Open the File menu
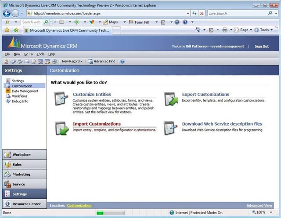Image resolution: width=281 pixels, height=218 pixels. (7, 54)
